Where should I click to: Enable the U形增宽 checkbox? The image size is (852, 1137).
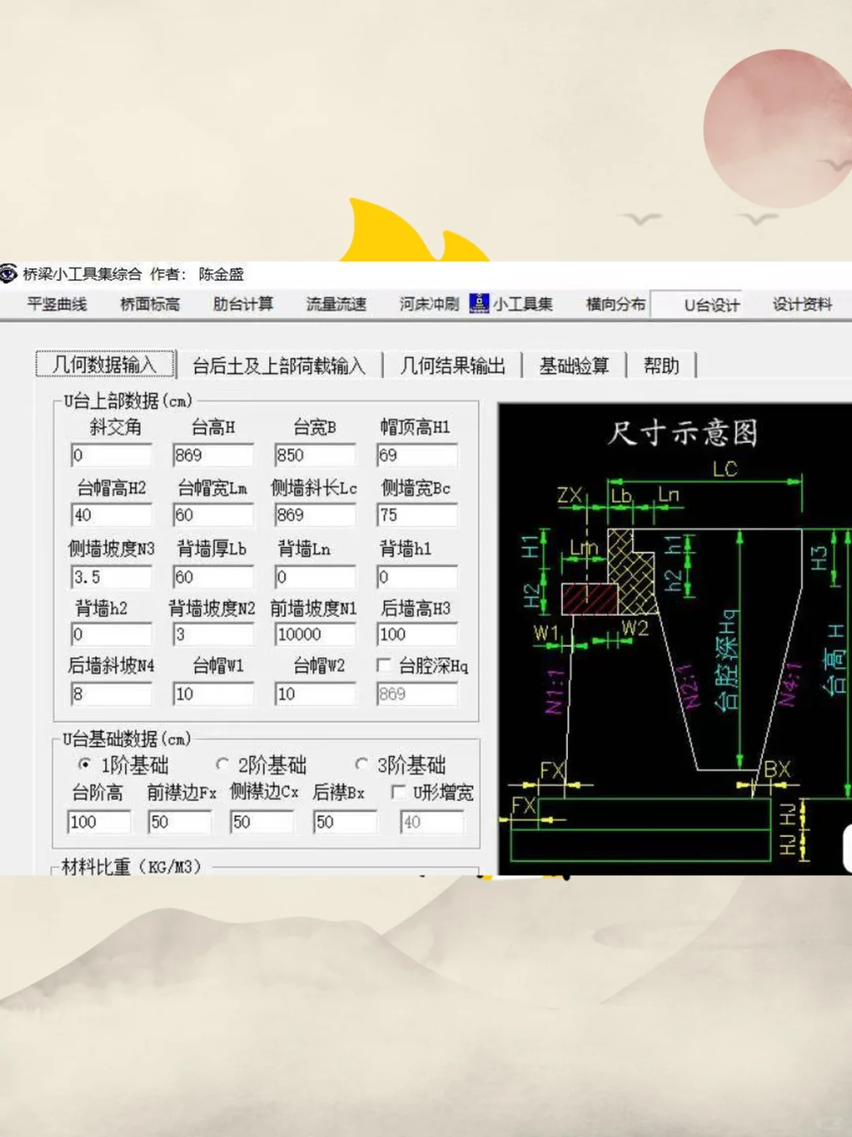click(400, 794)
